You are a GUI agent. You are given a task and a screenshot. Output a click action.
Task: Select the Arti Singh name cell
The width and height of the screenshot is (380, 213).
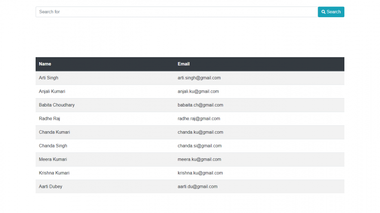(48, 78)
